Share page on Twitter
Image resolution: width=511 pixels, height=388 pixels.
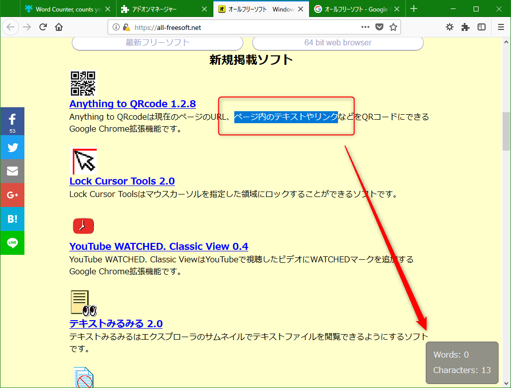pos(12,147)
